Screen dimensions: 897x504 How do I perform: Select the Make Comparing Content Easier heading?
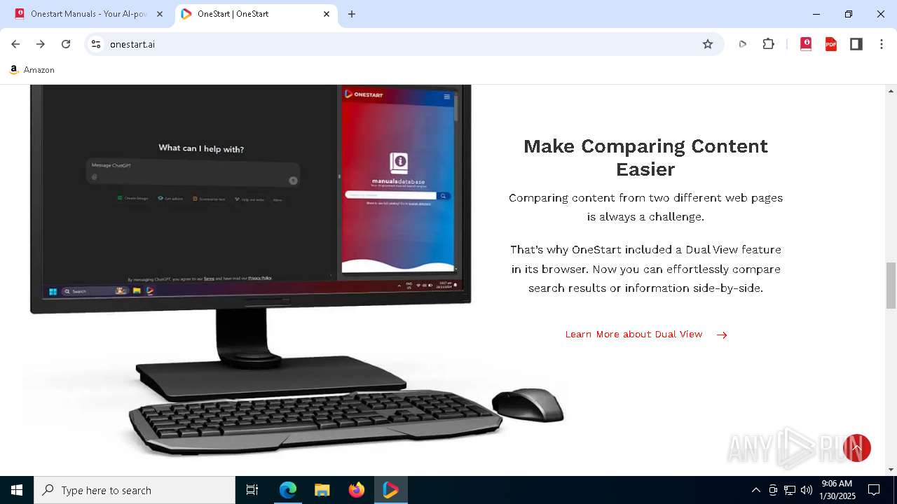pyautogui.click(x=645, y=157)
